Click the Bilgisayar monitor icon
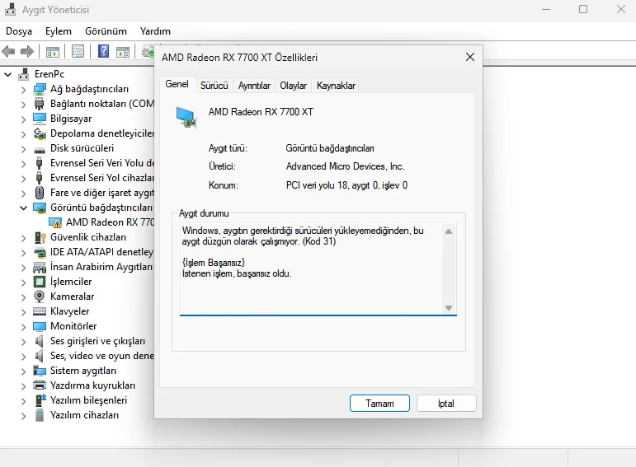This screenshot has width=636, height=467. tap(40, 119)
